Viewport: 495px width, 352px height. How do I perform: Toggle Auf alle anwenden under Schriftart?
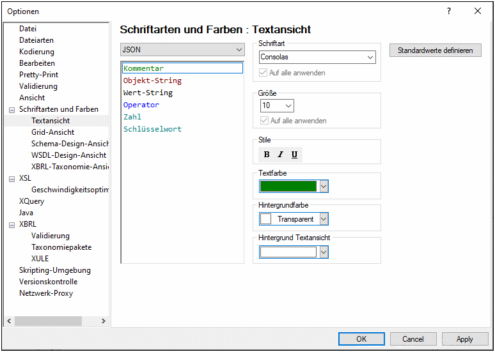[x=263, y=73]
